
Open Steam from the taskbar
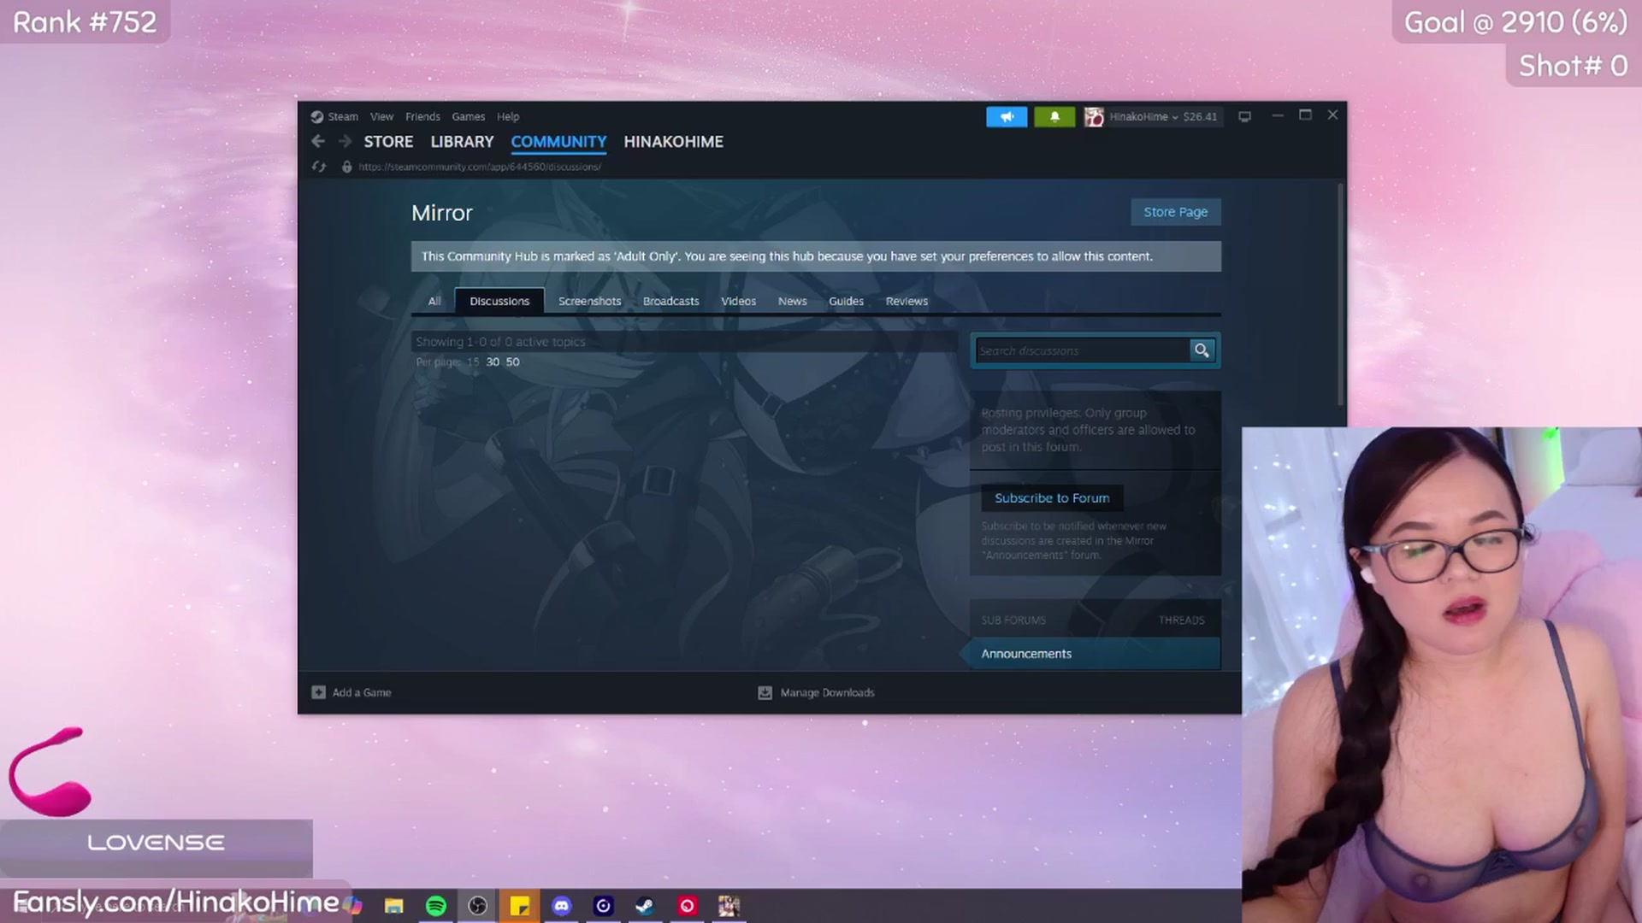(645, 906)
